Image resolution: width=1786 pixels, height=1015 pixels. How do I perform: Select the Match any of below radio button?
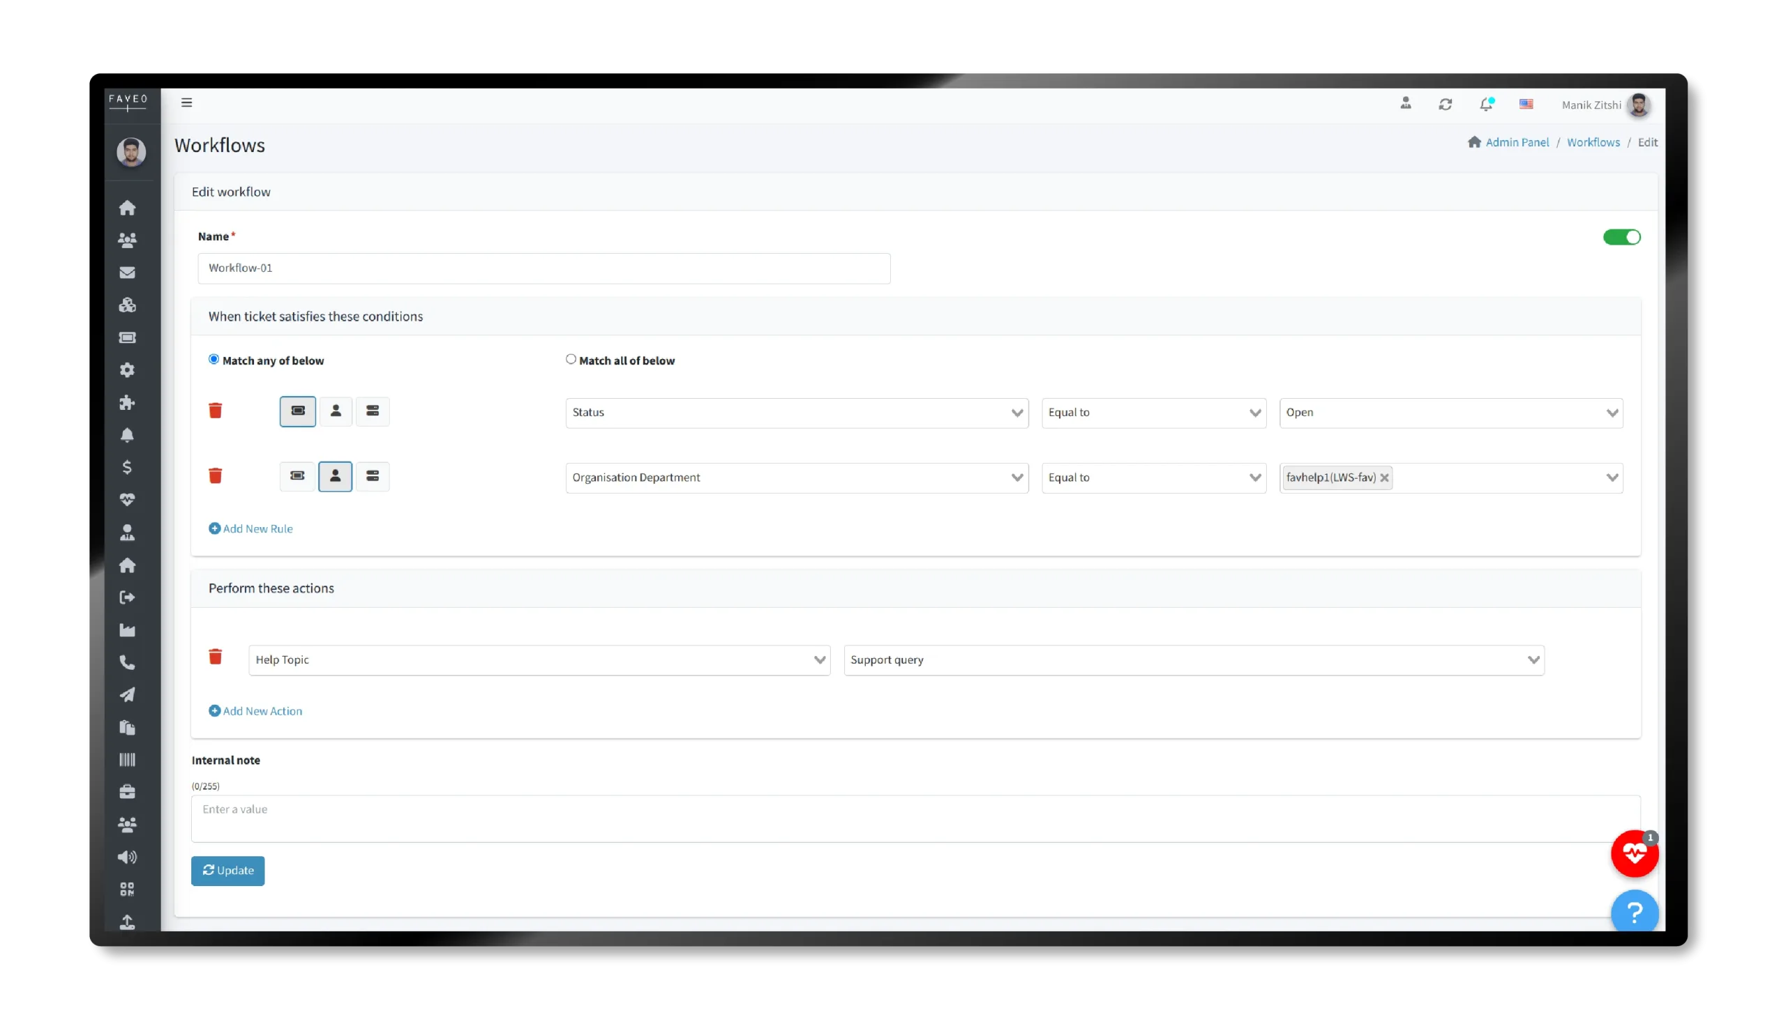click(213, 358)
